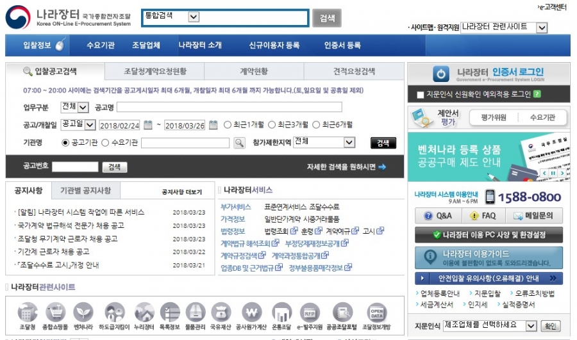This screenshot has width=577, height=340.
Task: Open the 국유재산 icon
Action: 221,312
